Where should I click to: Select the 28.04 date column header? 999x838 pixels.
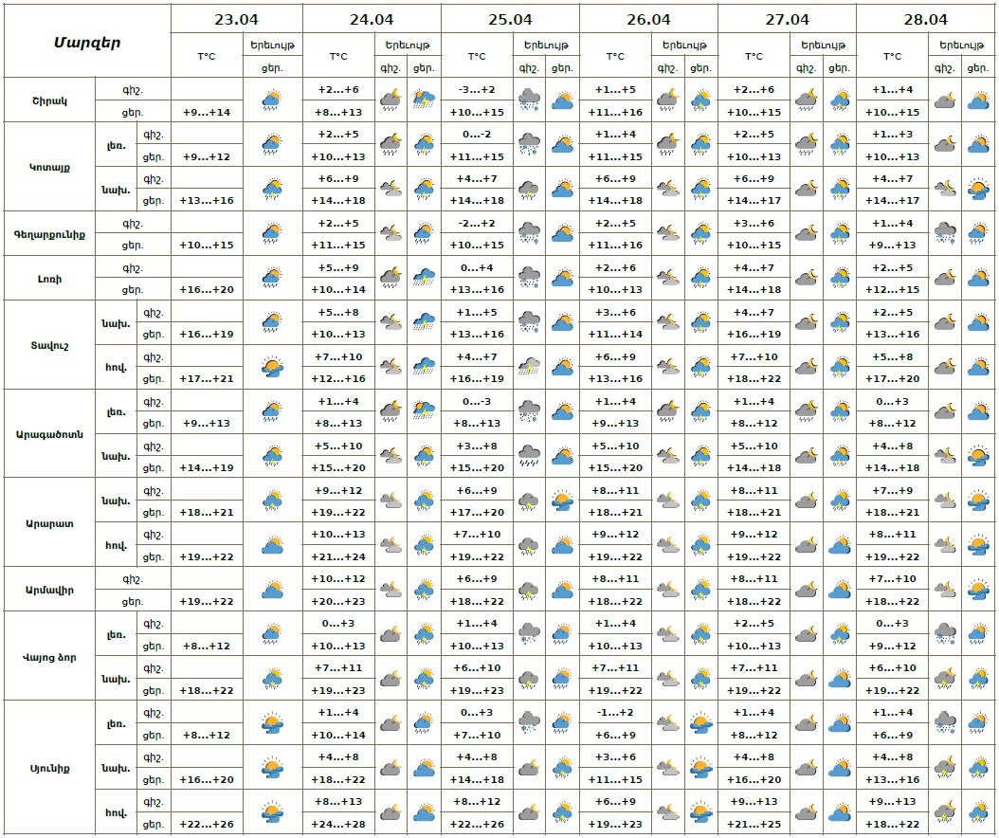(x=925, y=19)
